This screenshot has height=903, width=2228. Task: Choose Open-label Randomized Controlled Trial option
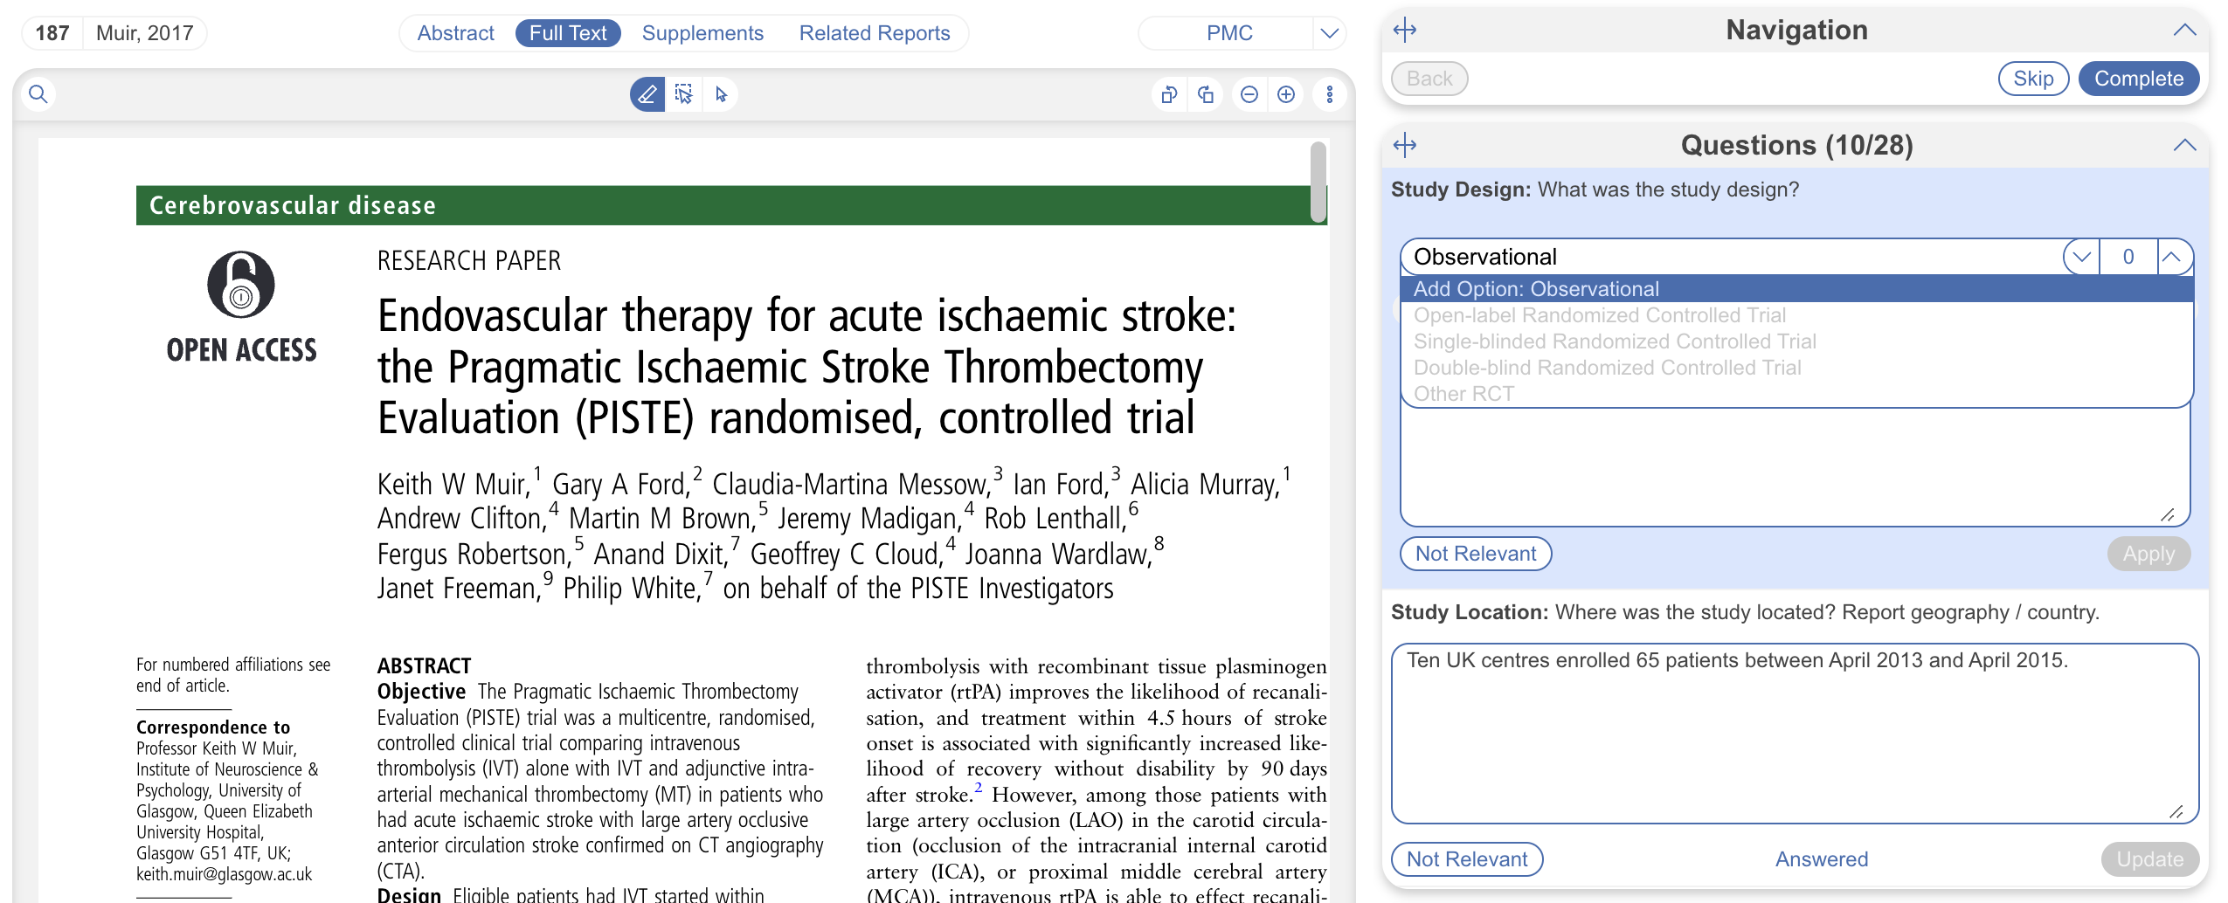point(1599,315)
